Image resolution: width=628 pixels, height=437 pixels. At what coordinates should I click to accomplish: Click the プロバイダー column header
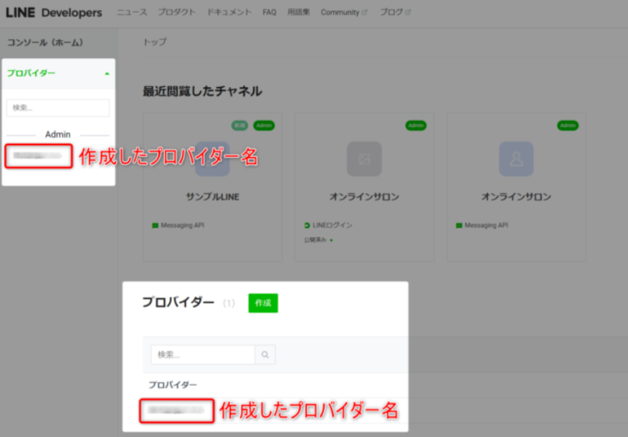[173, 385]
